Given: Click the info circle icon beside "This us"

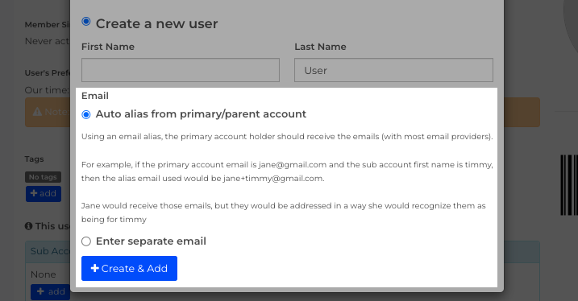Looking at the screenshot, I should click(29, 226).
